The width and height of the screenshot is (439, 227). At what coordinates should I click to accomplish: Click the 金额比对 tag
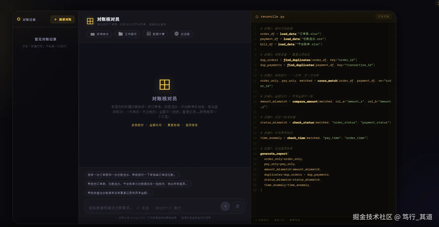pos(155,125)
